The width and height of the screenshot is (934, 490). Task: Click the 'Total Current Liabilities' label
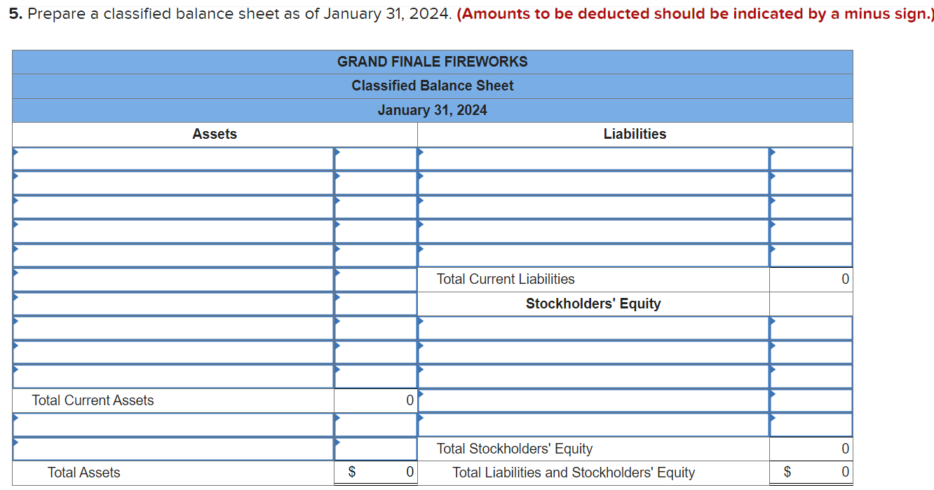[506, 279]
